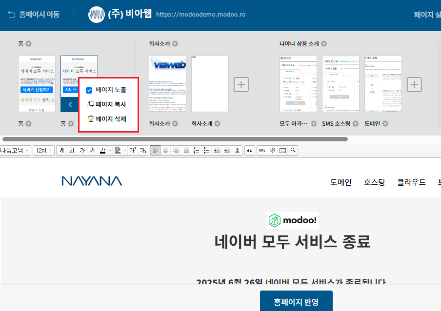Image resolution: width=441 pixels, height=311 pixels.
Task: Open the 나눔고딕 font family dropdown
Action: click(x=15, y=150)
